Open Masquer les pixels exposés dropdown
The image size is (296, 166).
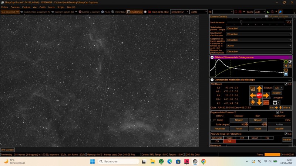click(259, 51)
